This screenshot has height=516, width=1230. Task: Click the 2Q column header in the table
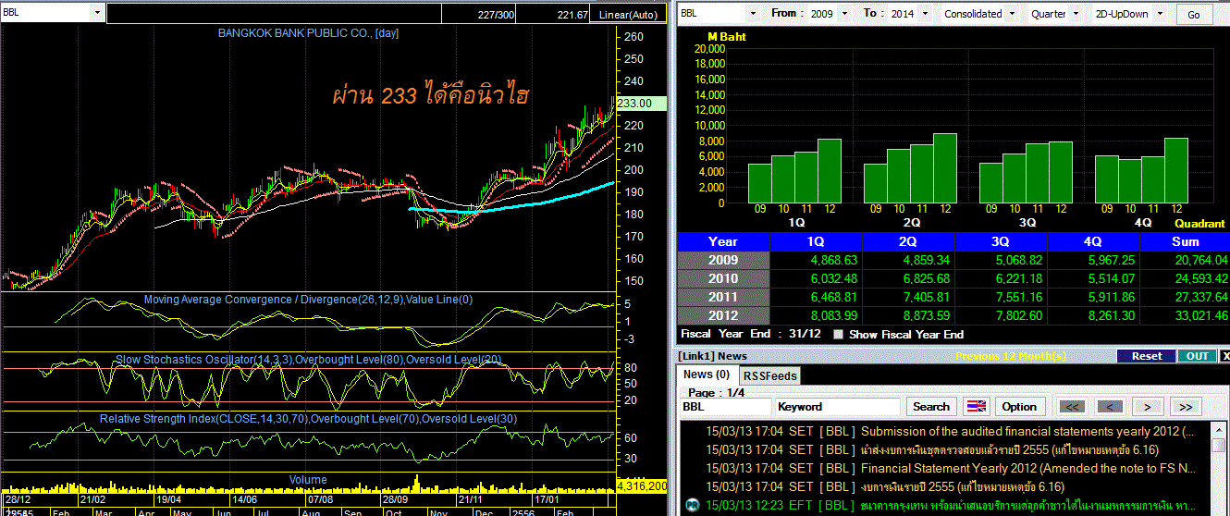pyautogui.click(x=908, y=242)
